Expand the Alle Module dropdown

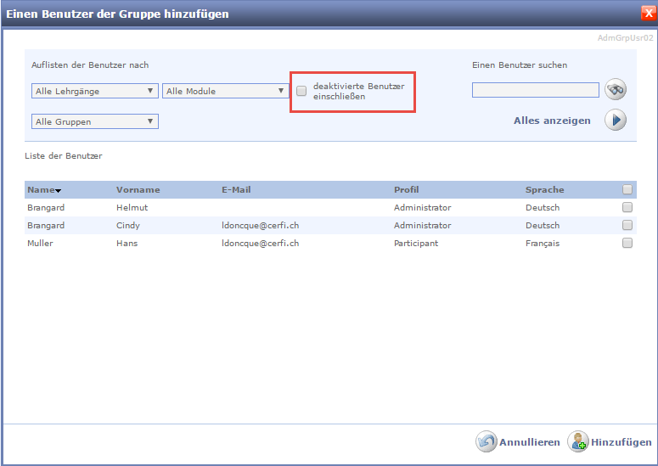point(225,91)
